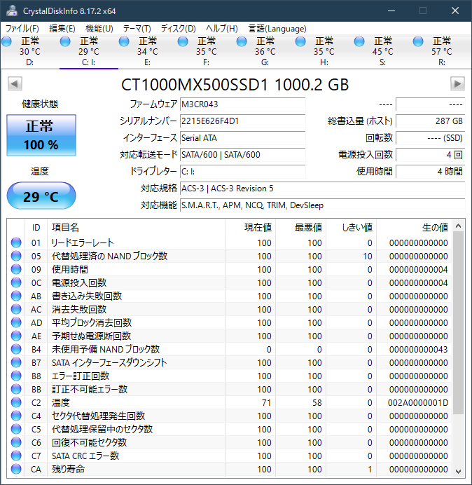Click the 正常 100 % health status box
This screenshot has width=472, height=485.
[41, 136]
